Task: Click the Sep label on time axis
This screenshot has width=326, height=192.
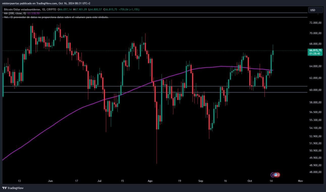Action: tap(201, 181)
